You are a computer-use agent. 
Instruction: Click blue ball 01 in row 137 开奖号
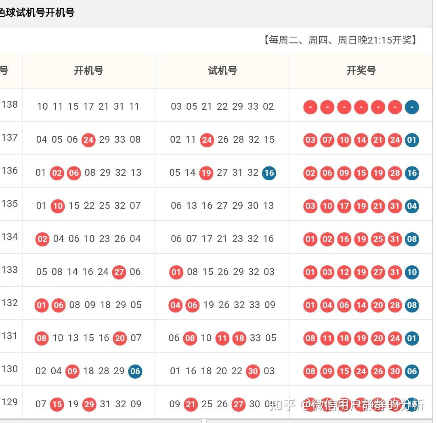pyautogui.click(x=412, y=140)
